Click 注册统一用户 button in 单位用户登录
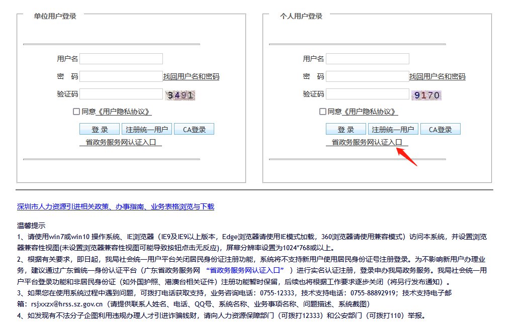The height and width of the screenshot is (325, 527). [146, 129]
